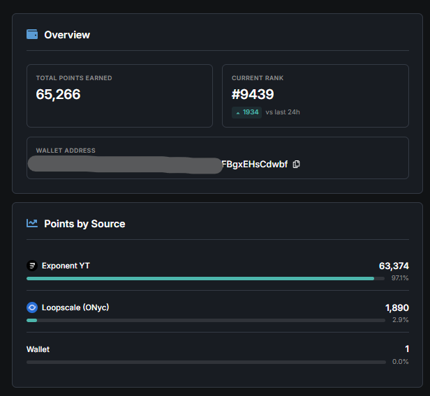This screenshot has height=396, width=430.
Task: Click the FBgxEHsCdwbf address text
Action: coord(255,165)
